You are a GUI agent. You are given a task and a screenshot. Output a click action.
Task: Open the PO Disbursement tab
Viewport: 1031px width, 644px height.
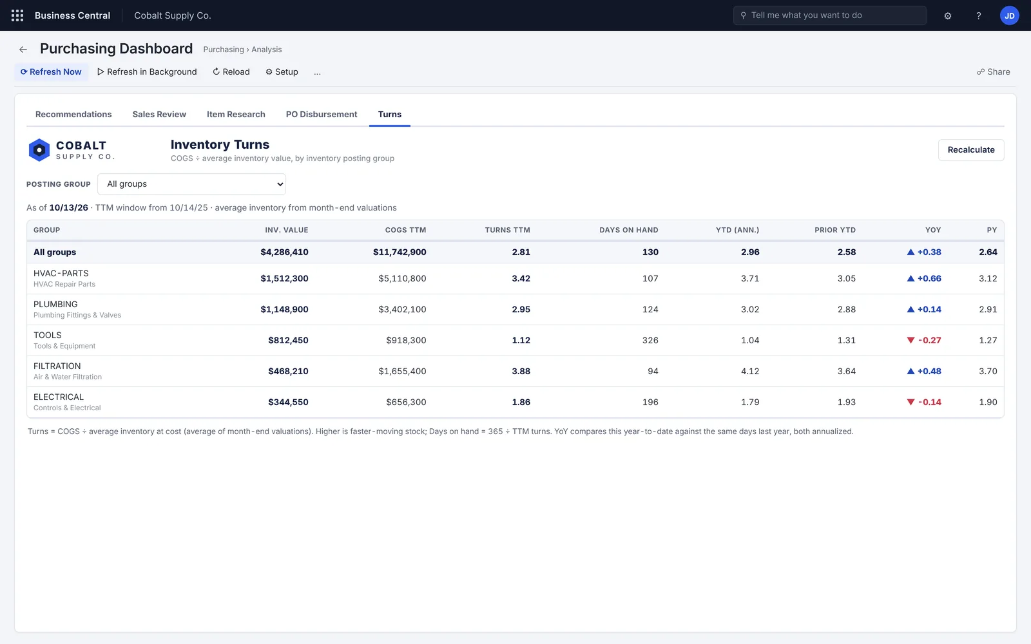(x=322, y=115)
